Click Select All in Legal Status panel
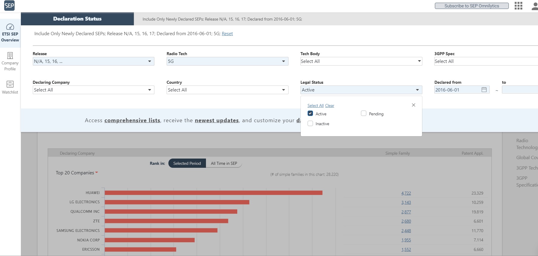Screen dimensions: 538x256 315,105
